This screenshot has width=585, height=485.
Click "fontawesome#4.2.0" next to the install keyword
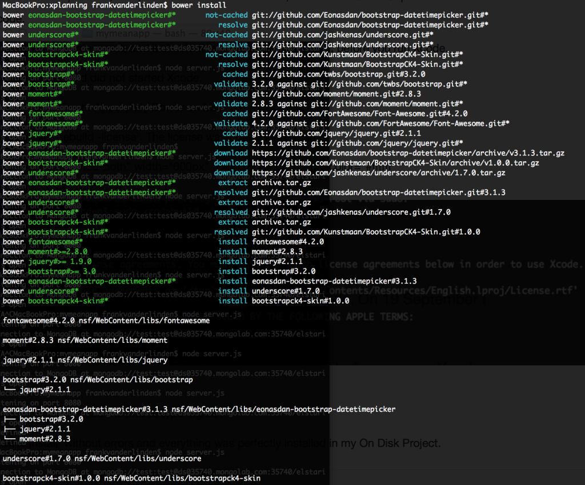click(x=288, y=242)
